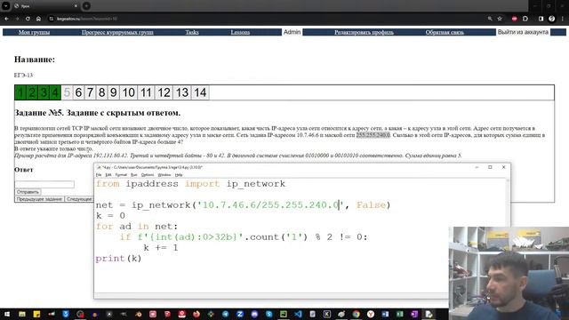This screenshot has height=320, width=569.
Task: Click the 'k = 0' code line
Action: tap(110, 215)
